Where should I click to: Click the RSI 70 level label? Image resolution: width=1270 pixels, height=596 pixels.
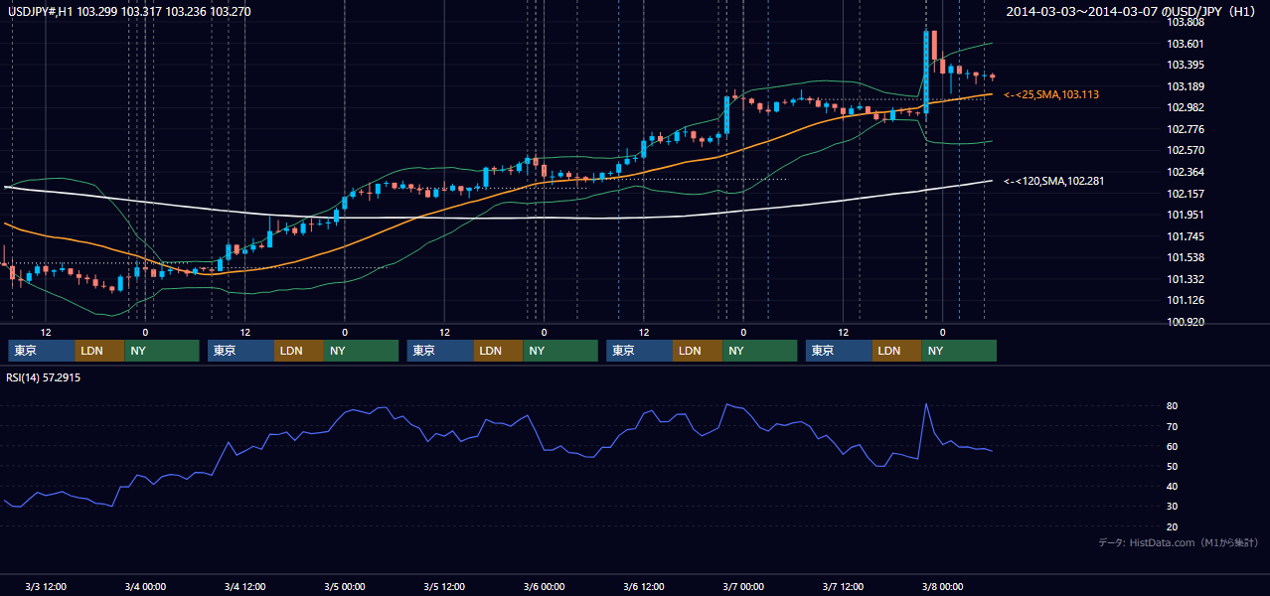[x=1172, y=426]
